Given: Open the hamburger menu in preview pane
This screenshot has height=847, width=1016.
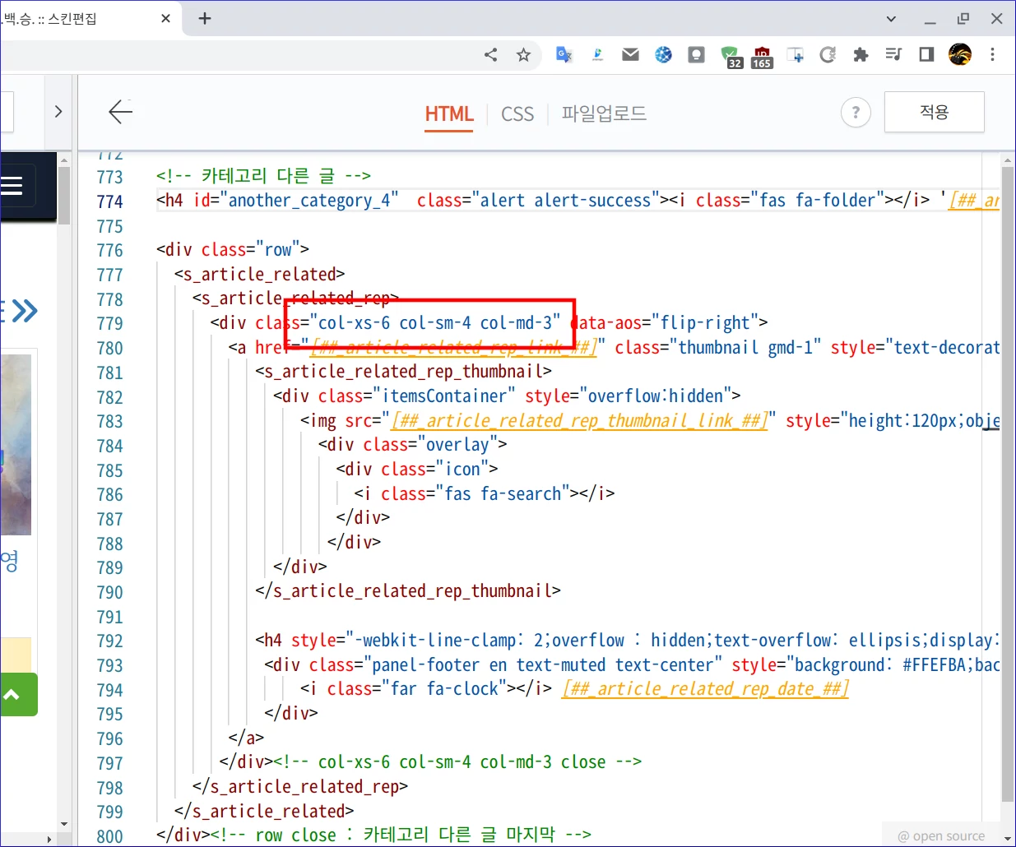Looking at the screenshot, I should click(x=12, y=185).
